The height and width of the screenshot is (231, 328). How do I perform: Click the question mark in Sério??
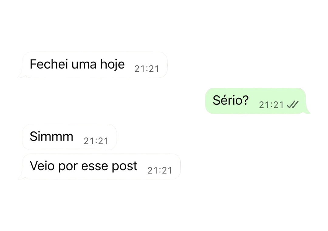244,100
